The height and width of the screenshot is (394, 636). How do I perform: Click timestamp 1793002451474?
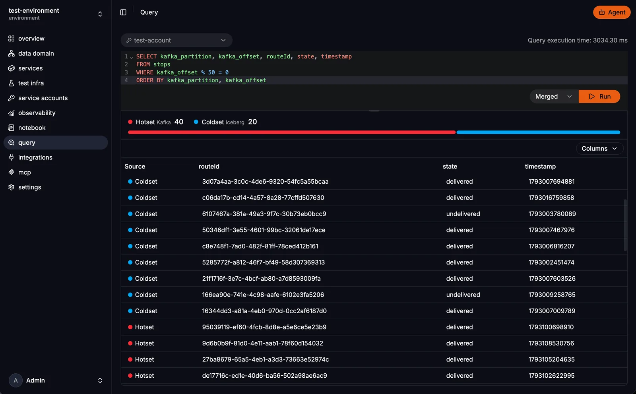coord(551,262)
